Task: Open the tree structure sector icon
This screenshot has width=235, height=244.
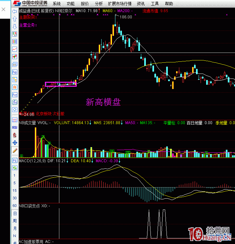Action: pyautogui.click(x=15, y=80)
